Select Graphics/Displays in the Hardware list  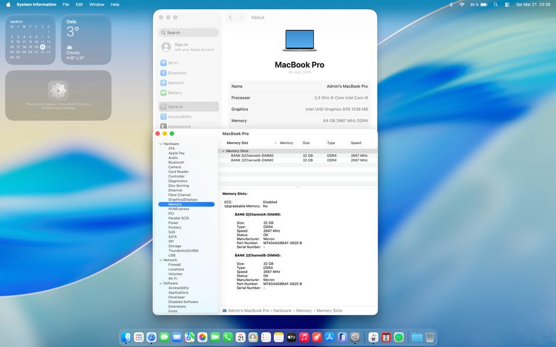coord(182,200)
